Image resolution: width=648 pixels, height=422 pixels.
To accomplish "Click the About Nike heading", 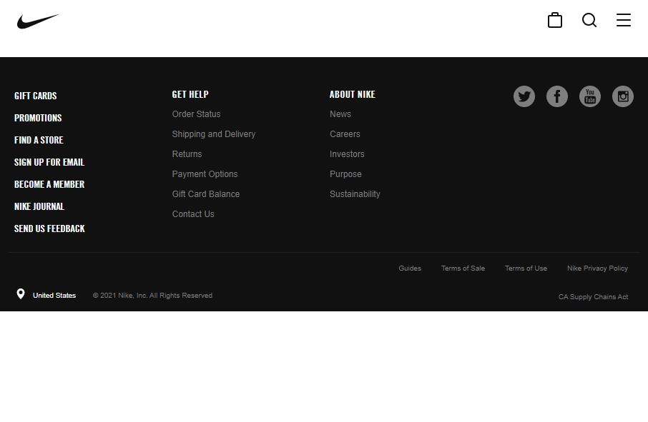I will [353, 94].
